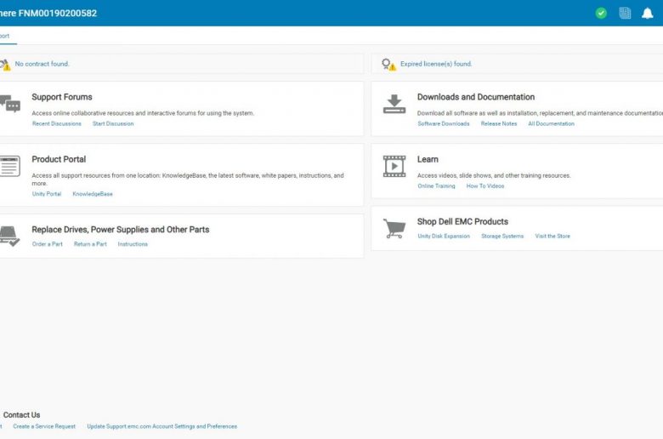Click the Replace Drives parts icon
The width and height of the screenshot is (663, 439).
click(x=9, y=237)
